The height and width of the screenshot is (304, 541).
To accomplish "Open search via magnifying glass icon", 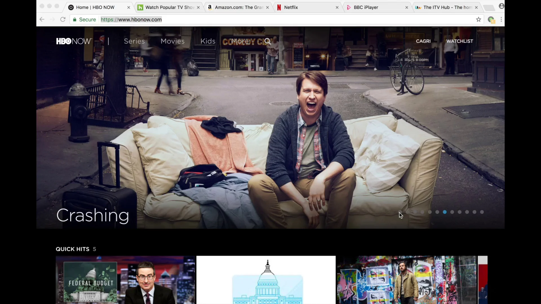I will point(267,41).
